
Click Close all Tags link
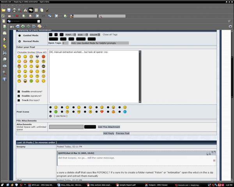point(110,35)
